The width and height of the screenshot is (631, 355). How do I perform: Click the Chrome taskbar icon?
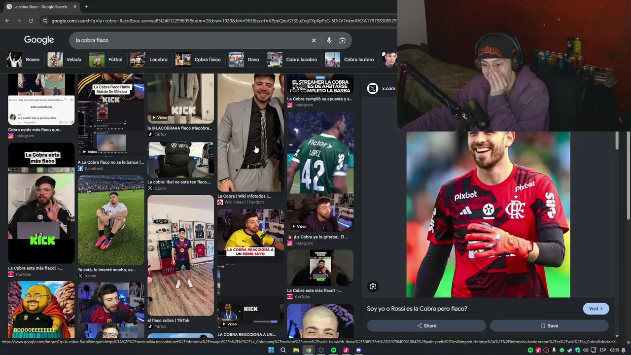tap(309, 350)
